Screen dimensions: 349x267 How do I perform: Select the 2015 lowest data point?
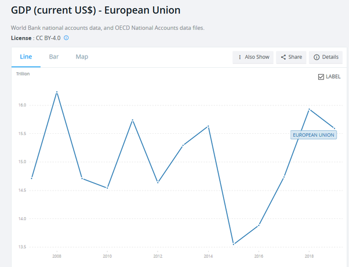click(x=233, y=244)
